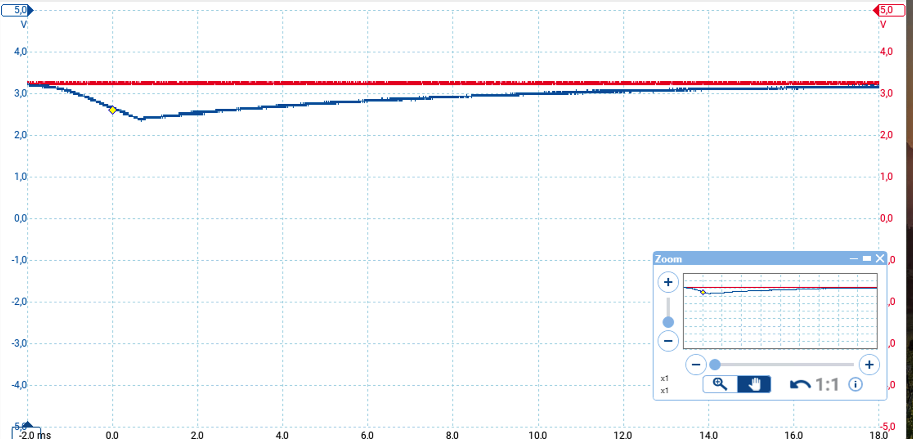
Task: Click the horizontal zoom-in plus button
Action: (x=869, y=364)
